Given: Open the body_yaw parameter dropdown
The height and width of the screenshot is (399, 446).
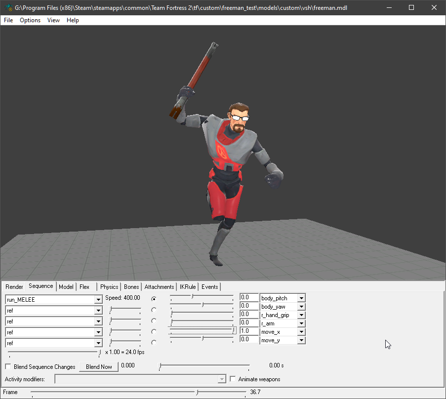Looking at the screenshot, I should (x=301, y=307).
